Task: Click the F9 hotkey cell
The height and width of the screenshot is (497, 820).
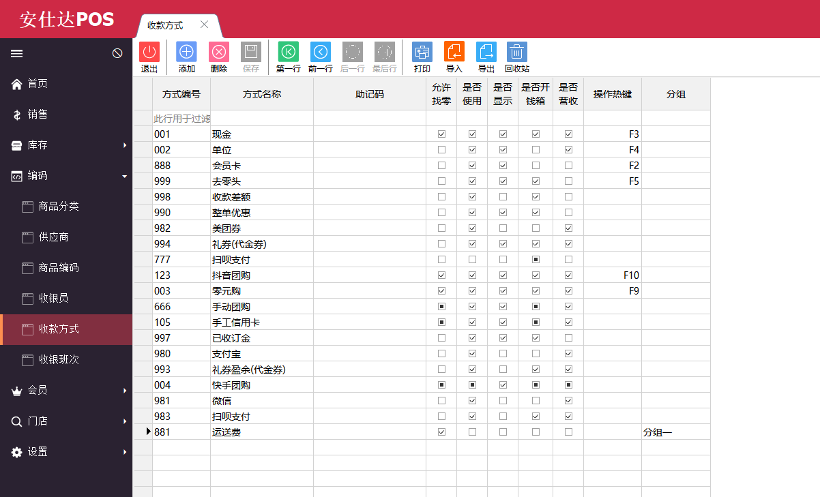Action: (x=613, y=290)
